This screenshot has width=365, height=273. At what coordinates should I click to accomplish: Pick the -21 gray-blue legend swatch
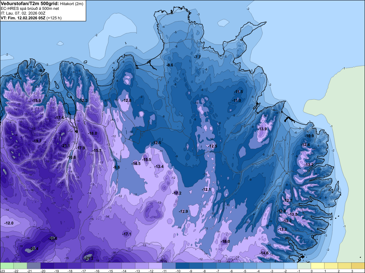click(x=34, y=266)
